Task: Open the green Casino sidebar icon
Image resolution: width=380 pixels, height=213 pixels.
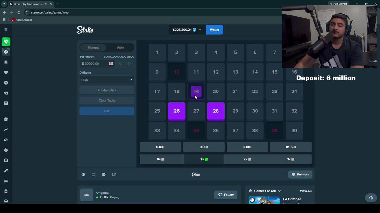Action: 6,42
